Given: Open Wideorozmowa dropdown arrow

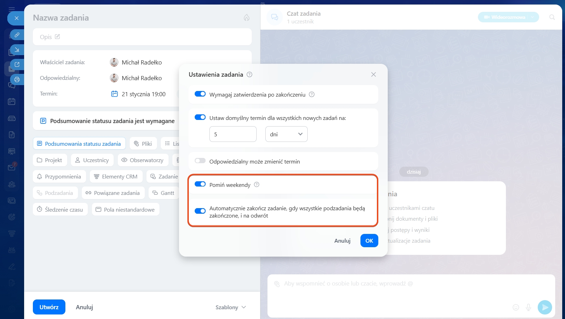Looking at the screenshot, I should (532, 17).
